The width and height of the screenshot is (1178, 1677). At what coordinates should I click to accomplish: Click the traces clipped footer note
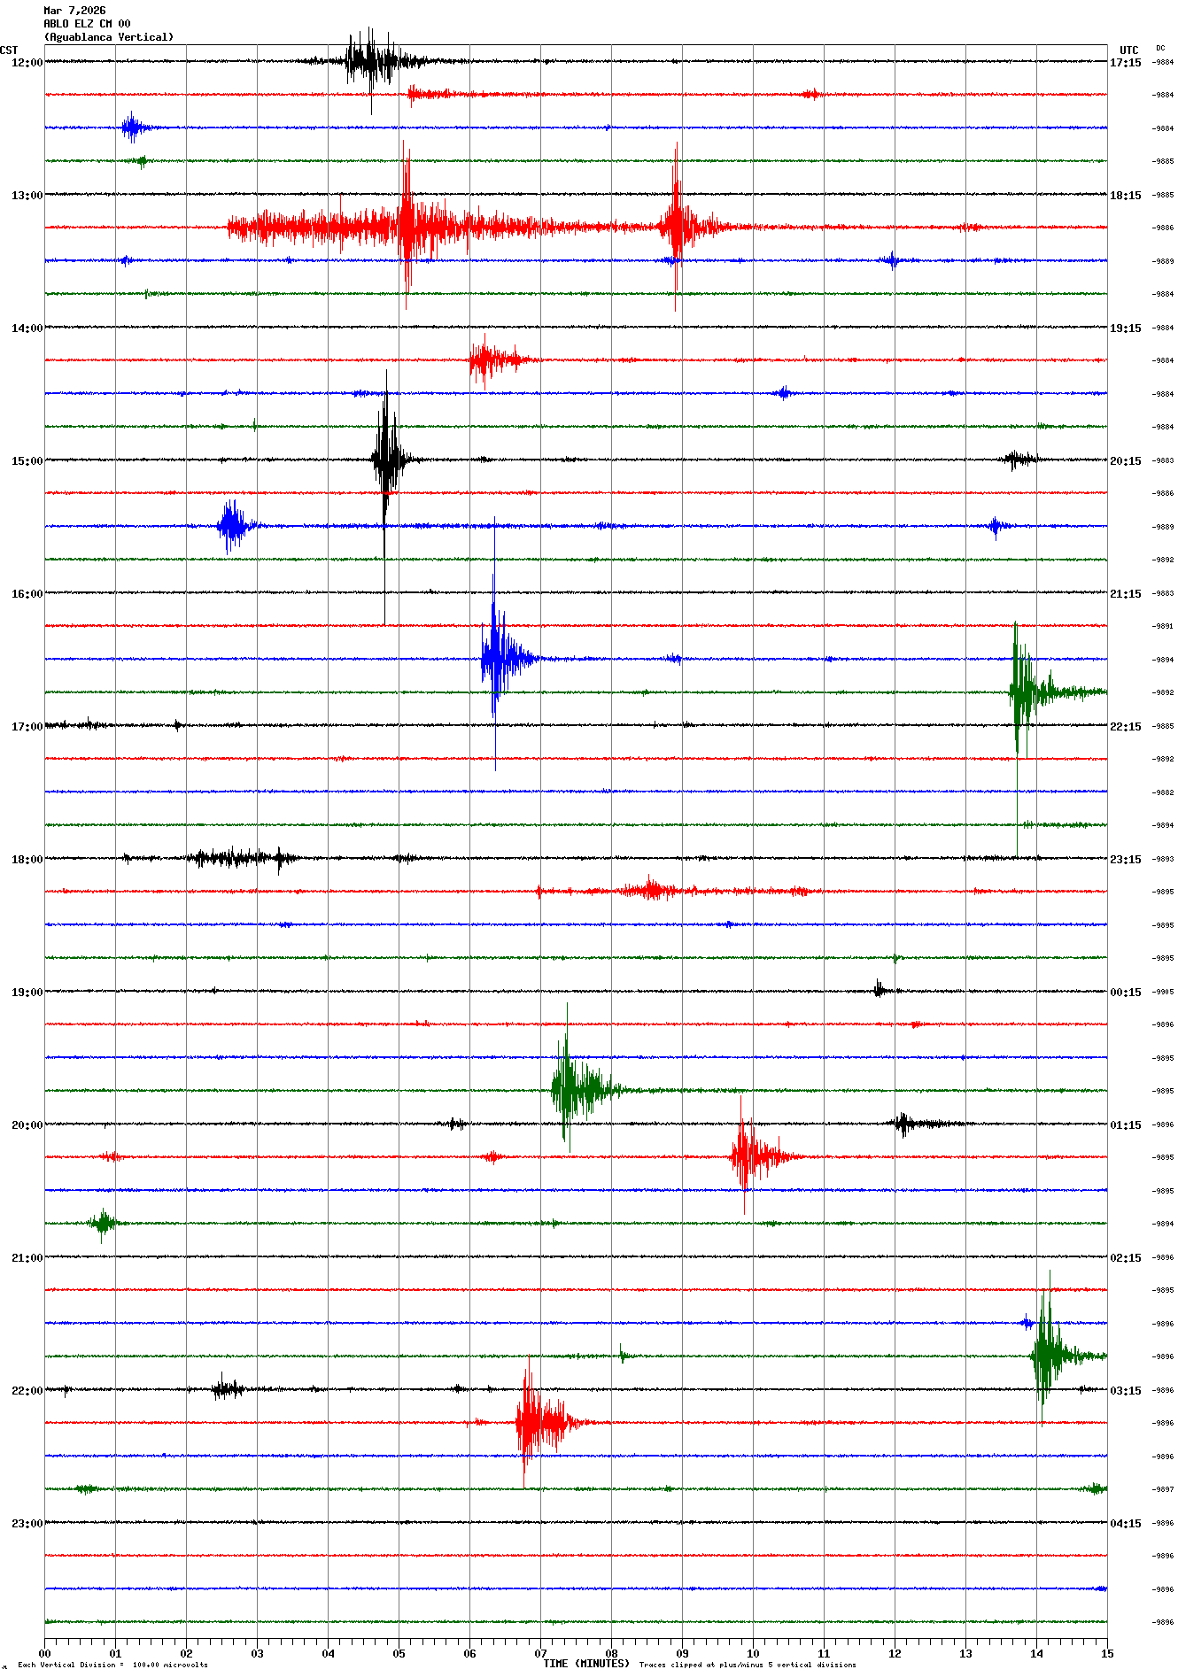pos(748,1665)
